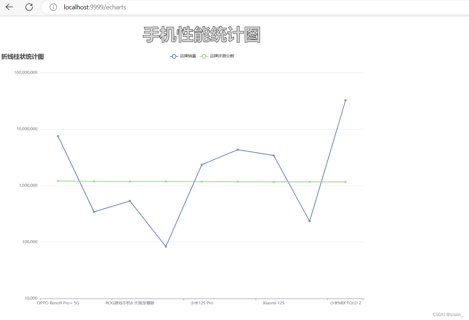Click the ROG游戏手机6 天现至尊版 axis label
469x320 pixels.
[130, 303]
